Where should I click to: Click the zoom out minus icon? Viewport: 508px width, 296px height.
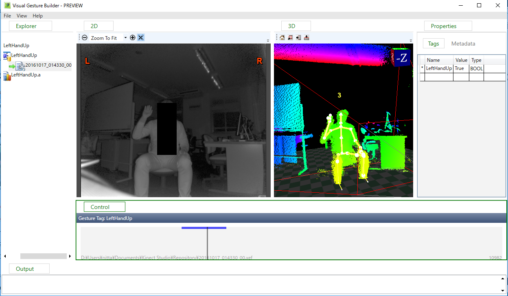[85, 38]
